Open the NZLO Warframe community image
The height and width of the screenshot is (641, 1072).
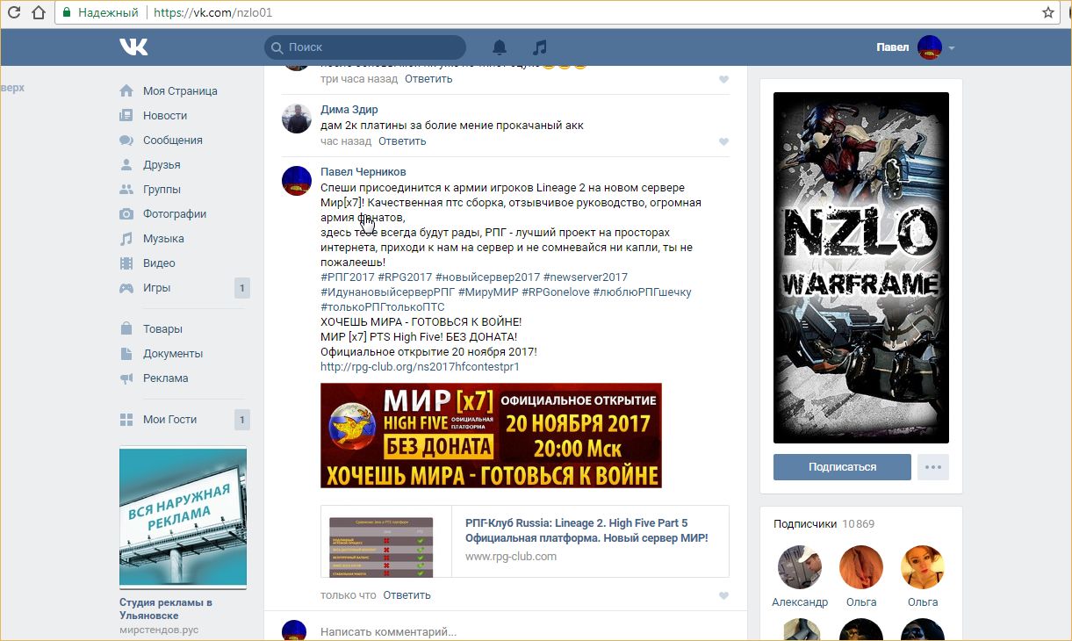(x=860, y=267)
